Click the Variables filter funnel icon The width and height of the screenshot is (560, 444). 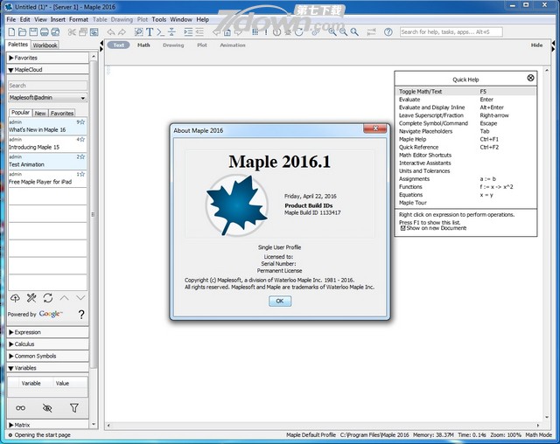pos(74,407)
